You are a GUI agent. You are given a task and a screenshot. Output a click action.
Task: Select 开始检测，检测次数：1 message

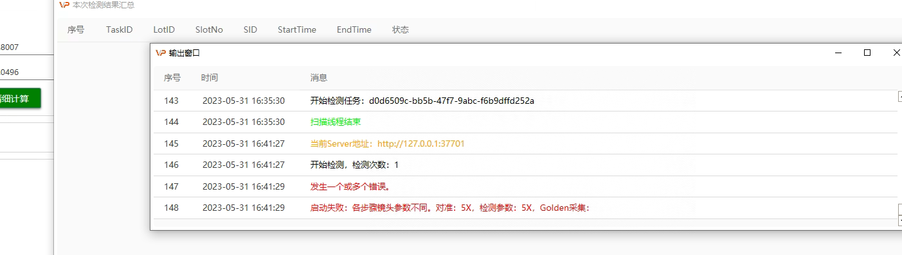tap(355, 165)
